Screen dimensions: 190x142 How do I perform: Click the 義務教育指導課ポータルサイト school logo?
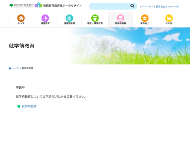click(x=58, y=5)
